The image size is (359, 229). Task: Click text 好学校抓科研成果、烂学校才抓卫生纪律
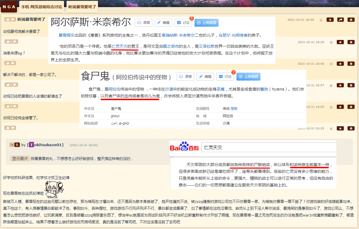tap(36, 178)
